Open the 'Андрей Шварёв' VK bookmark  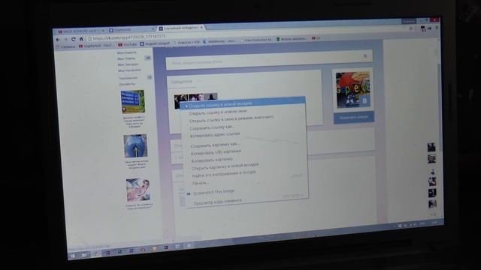(155, 43)
